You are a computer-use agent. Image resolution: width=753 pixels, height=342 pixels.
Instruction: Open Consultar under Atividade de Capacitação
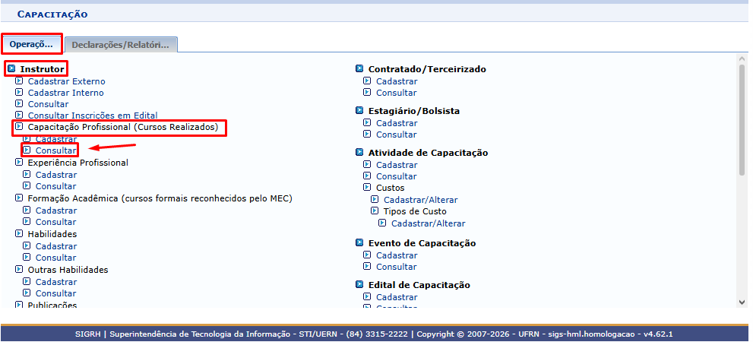tap(396, 176)
